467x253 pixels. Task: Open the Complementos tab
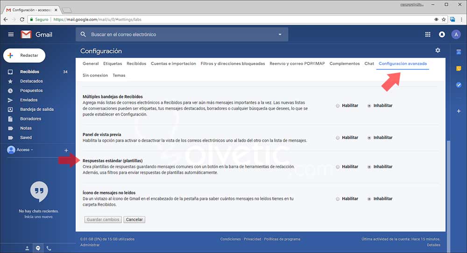(345, 64)
